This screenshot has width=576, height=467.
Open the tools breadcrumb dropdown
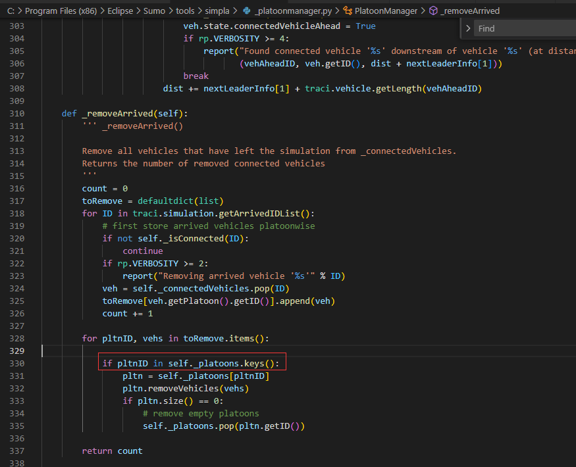[x=186, y=11]
